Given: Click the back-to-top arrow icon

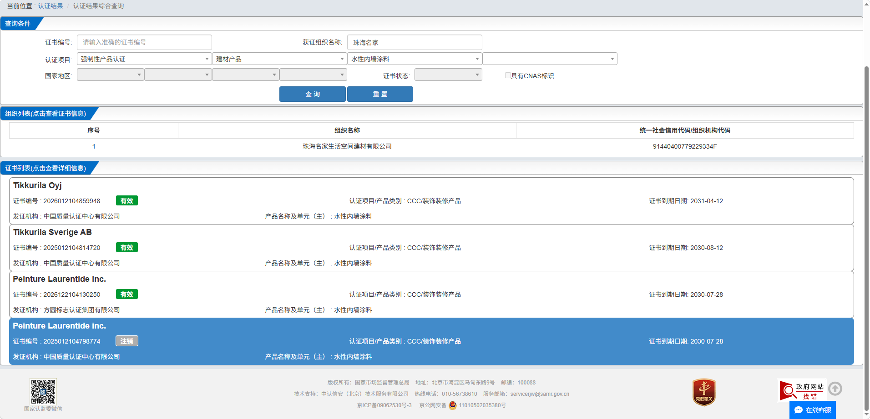Looking at the screenshot, I should click(x=835, y=389).
